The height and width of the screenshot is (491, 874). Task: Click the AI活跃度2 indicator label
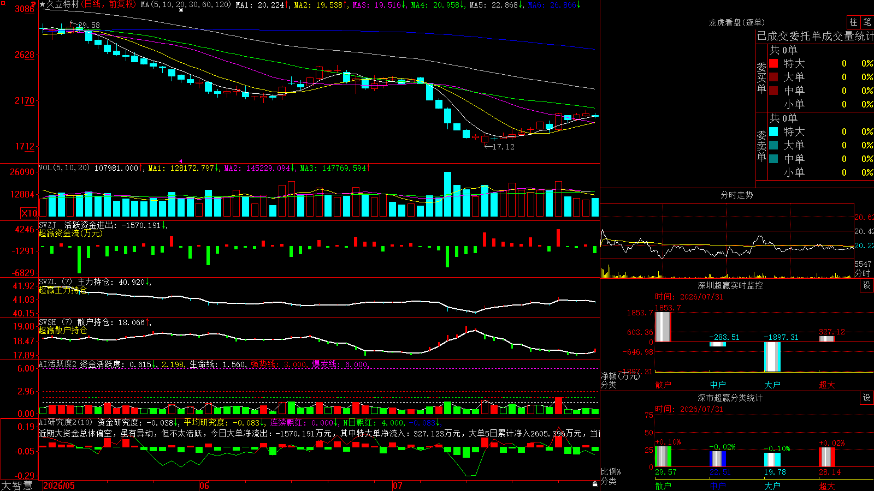point(58,364)
